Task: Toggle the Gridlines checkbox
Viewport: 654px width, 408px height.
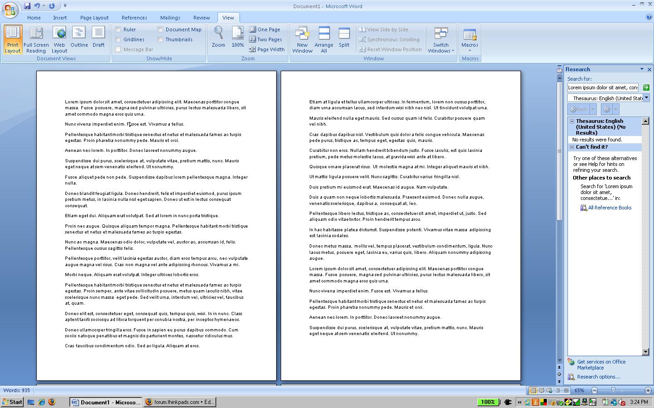Action: tap(118, 39)
